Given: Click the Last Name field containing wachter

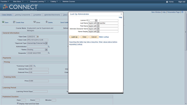Looking at the screenshot, I should [109, 23].
